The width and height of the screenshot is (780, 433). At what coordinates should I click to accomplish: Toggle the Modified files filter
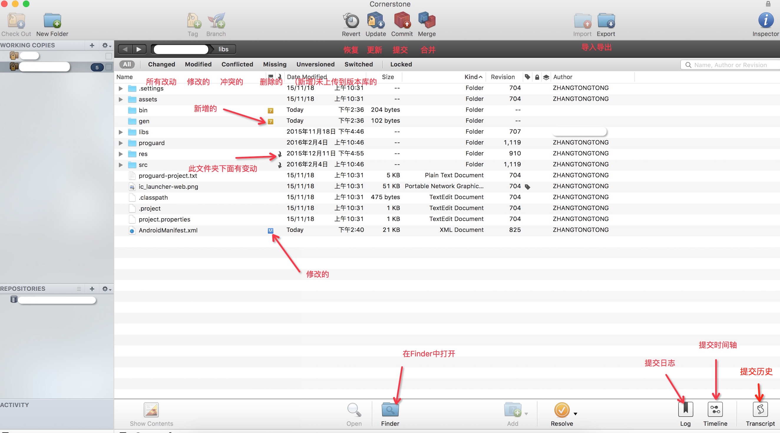198,64
